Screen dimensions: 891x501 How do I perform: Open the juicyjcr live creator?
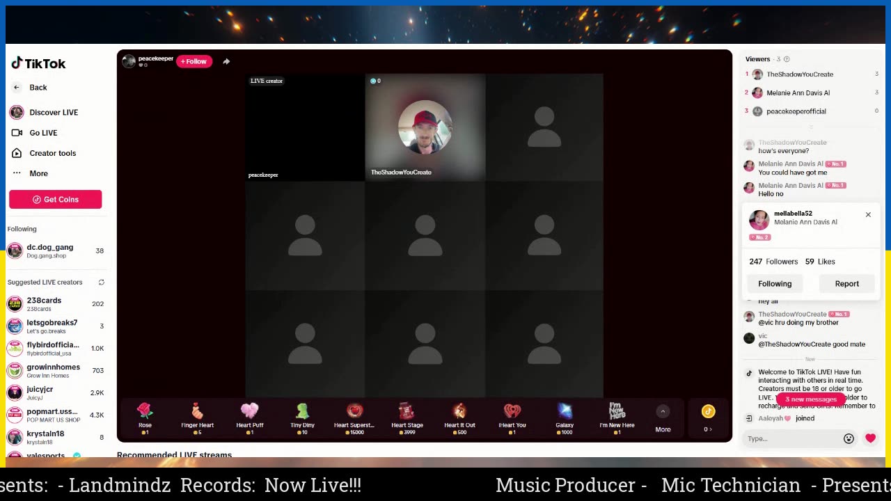click(x=55, y=393)
